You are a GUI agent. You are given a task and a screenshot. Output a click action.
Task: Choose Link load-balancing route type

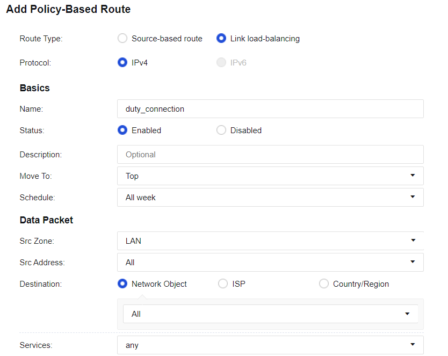pos(221,39)
